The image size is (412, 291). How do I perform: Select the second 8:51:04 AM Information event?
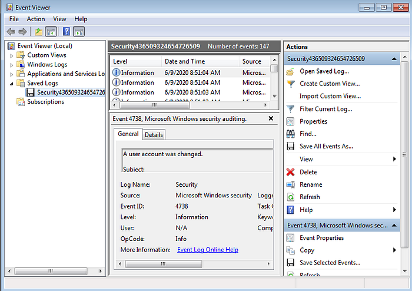pos(190,82)
